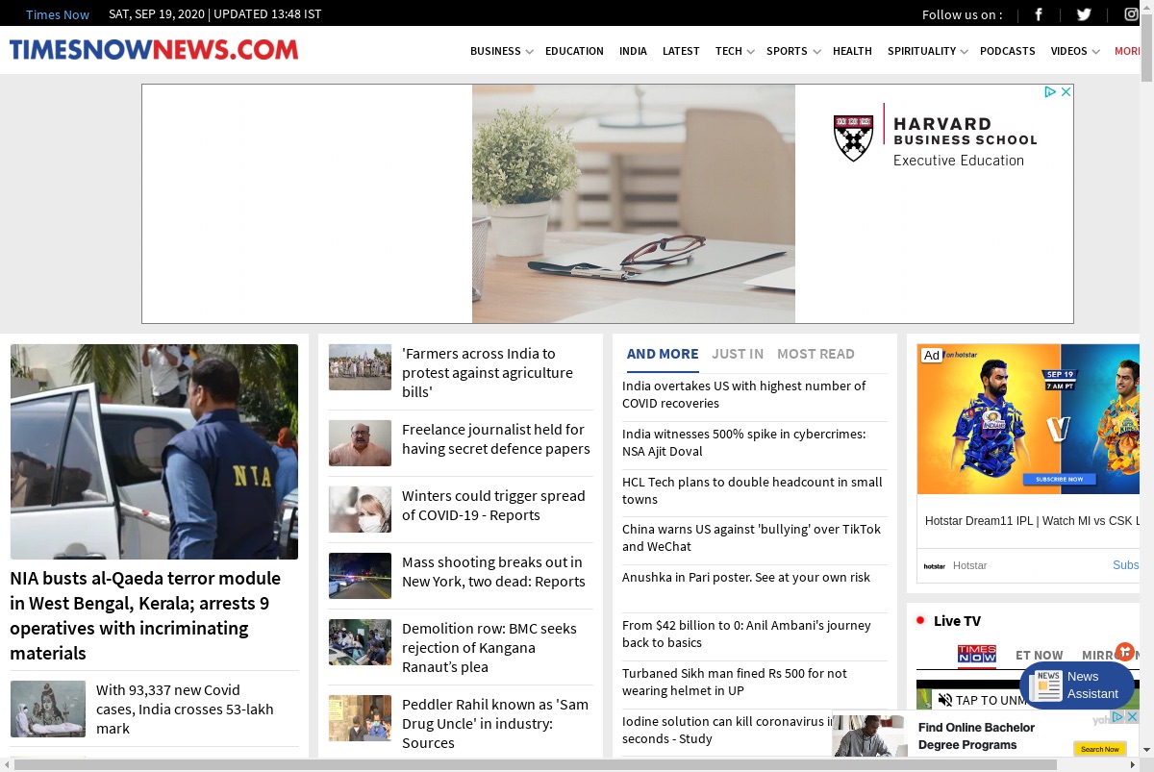
Task: Click the masked woman winter thumbnail
Action: 360,510
